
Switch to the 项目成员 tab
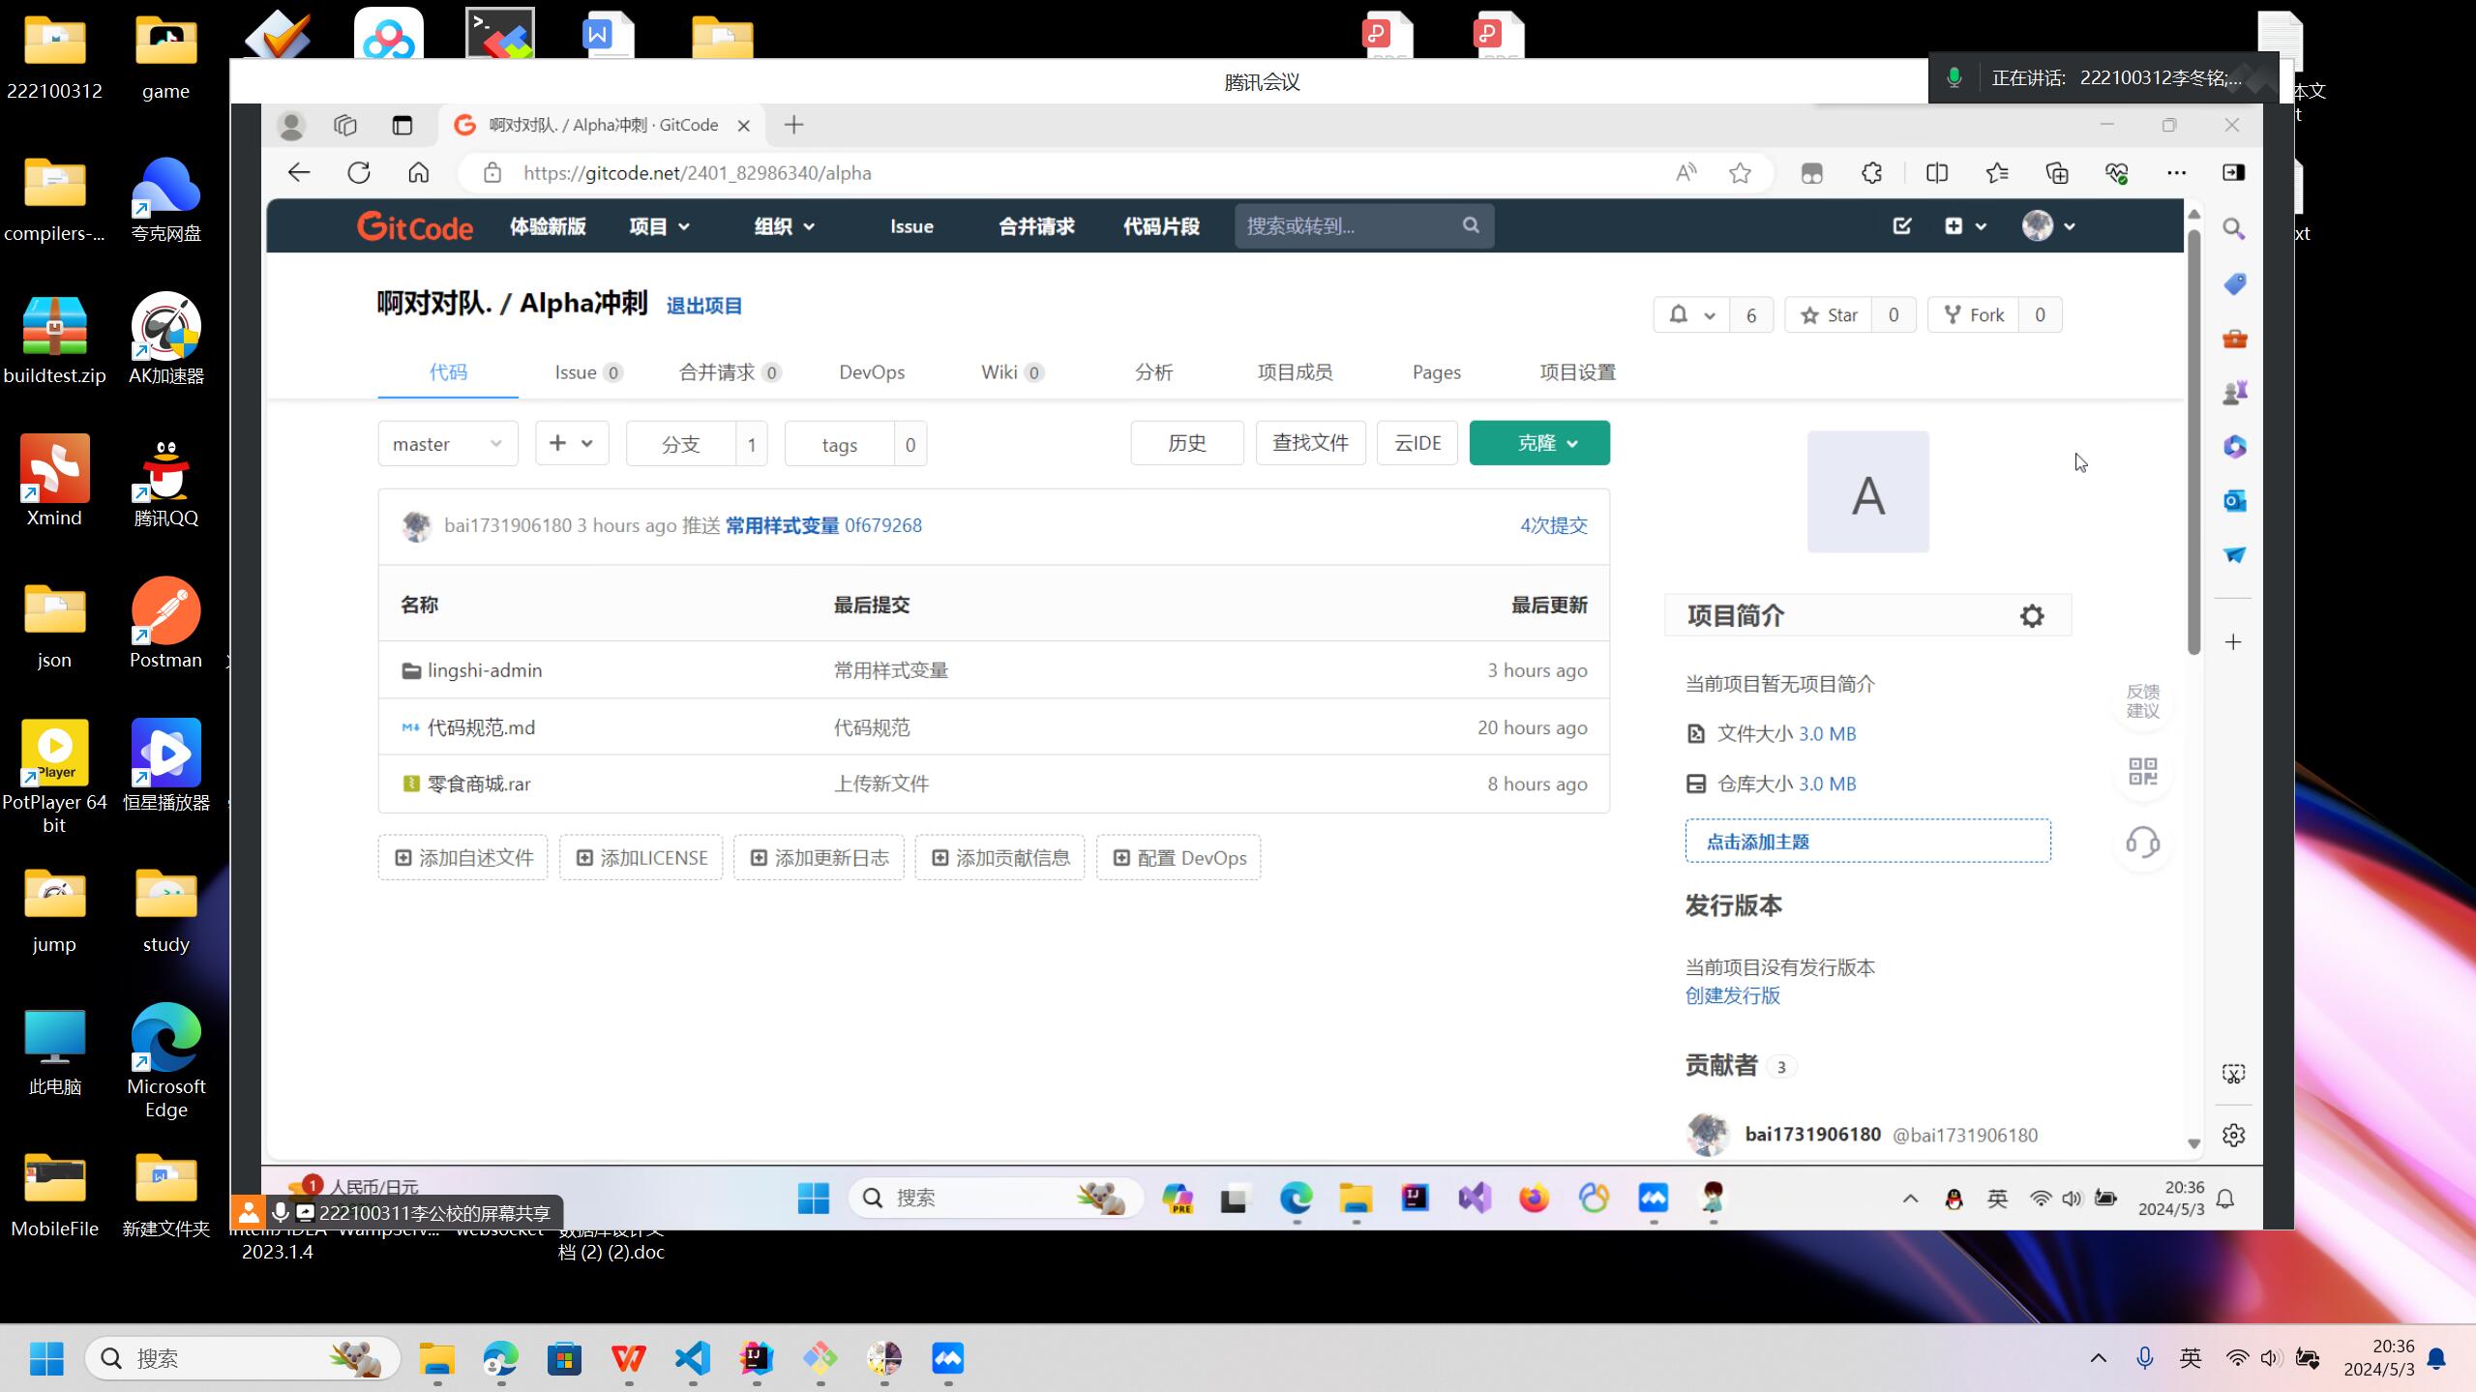pyautogui.click(x=1294, y=372)
